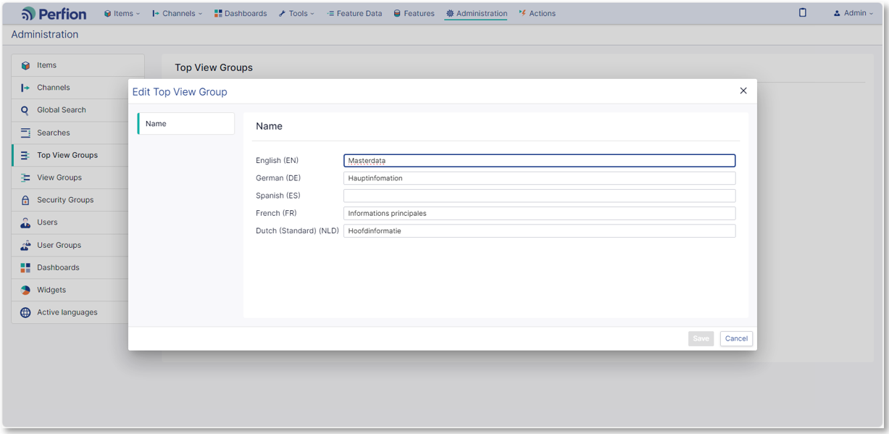Click the User Groups icon in sidebar

click(x=25, y=245)
